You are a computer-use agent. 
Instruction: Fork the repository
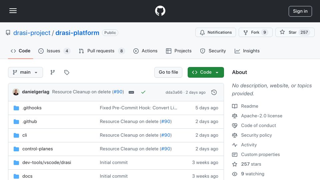256,32
